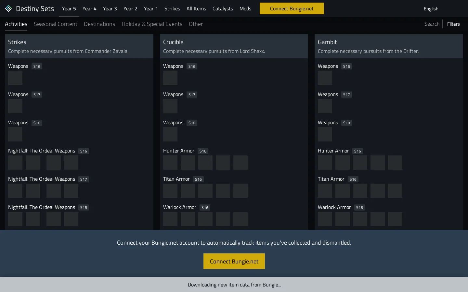This screenshot has height=292, width=468.
Task: Jump to the Other section
Action: [196, 24]
